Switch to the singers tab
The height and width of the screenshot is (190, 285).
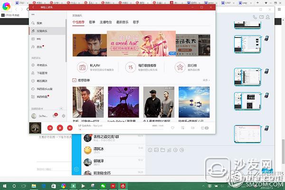click(136, 22)
